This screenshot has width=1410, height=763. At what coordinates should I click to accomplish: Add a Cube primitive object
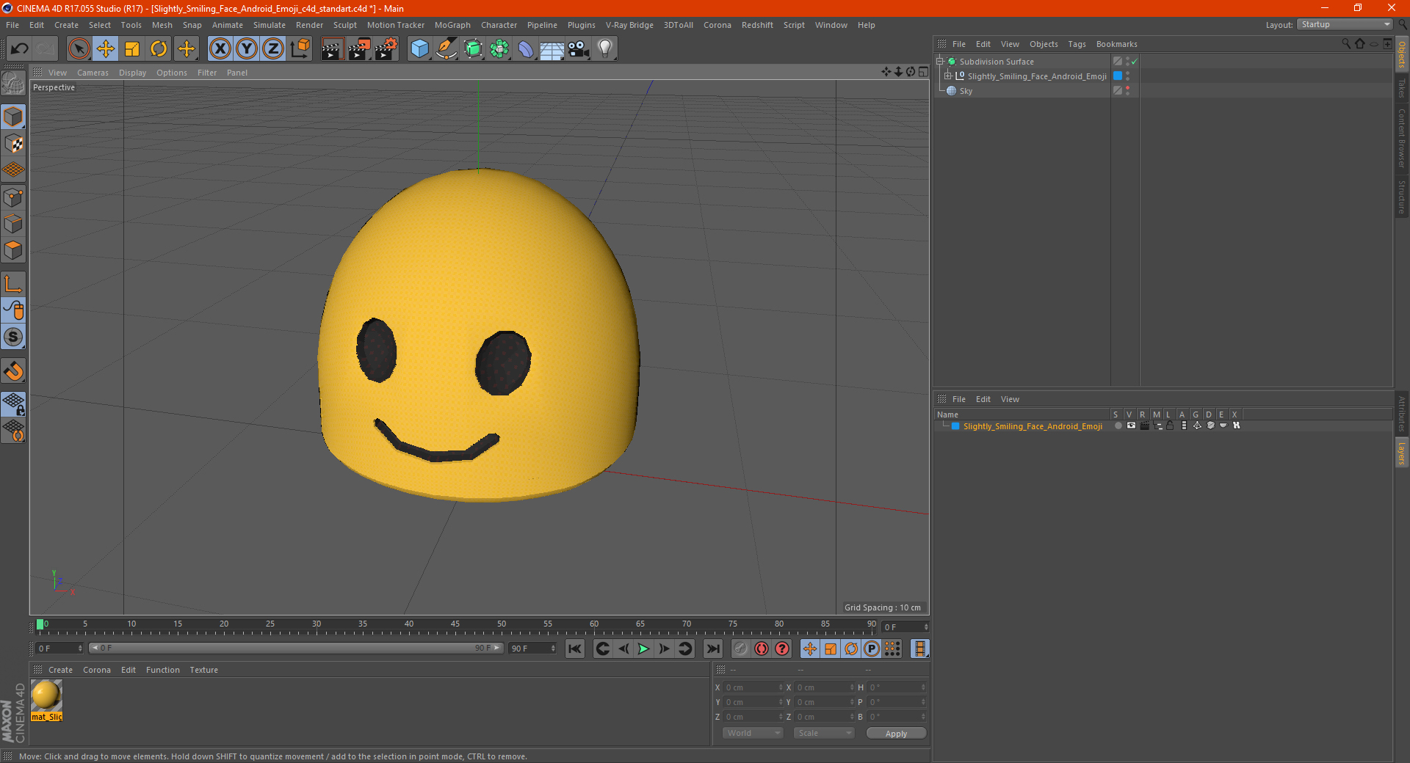point(419,49)
